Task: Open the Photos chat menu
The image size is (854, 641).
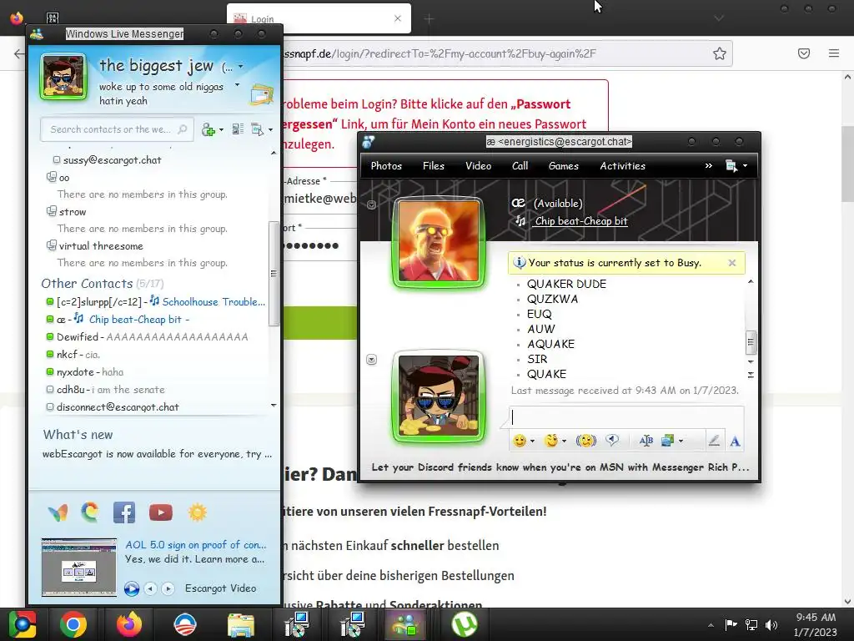Action: point(386,166)
